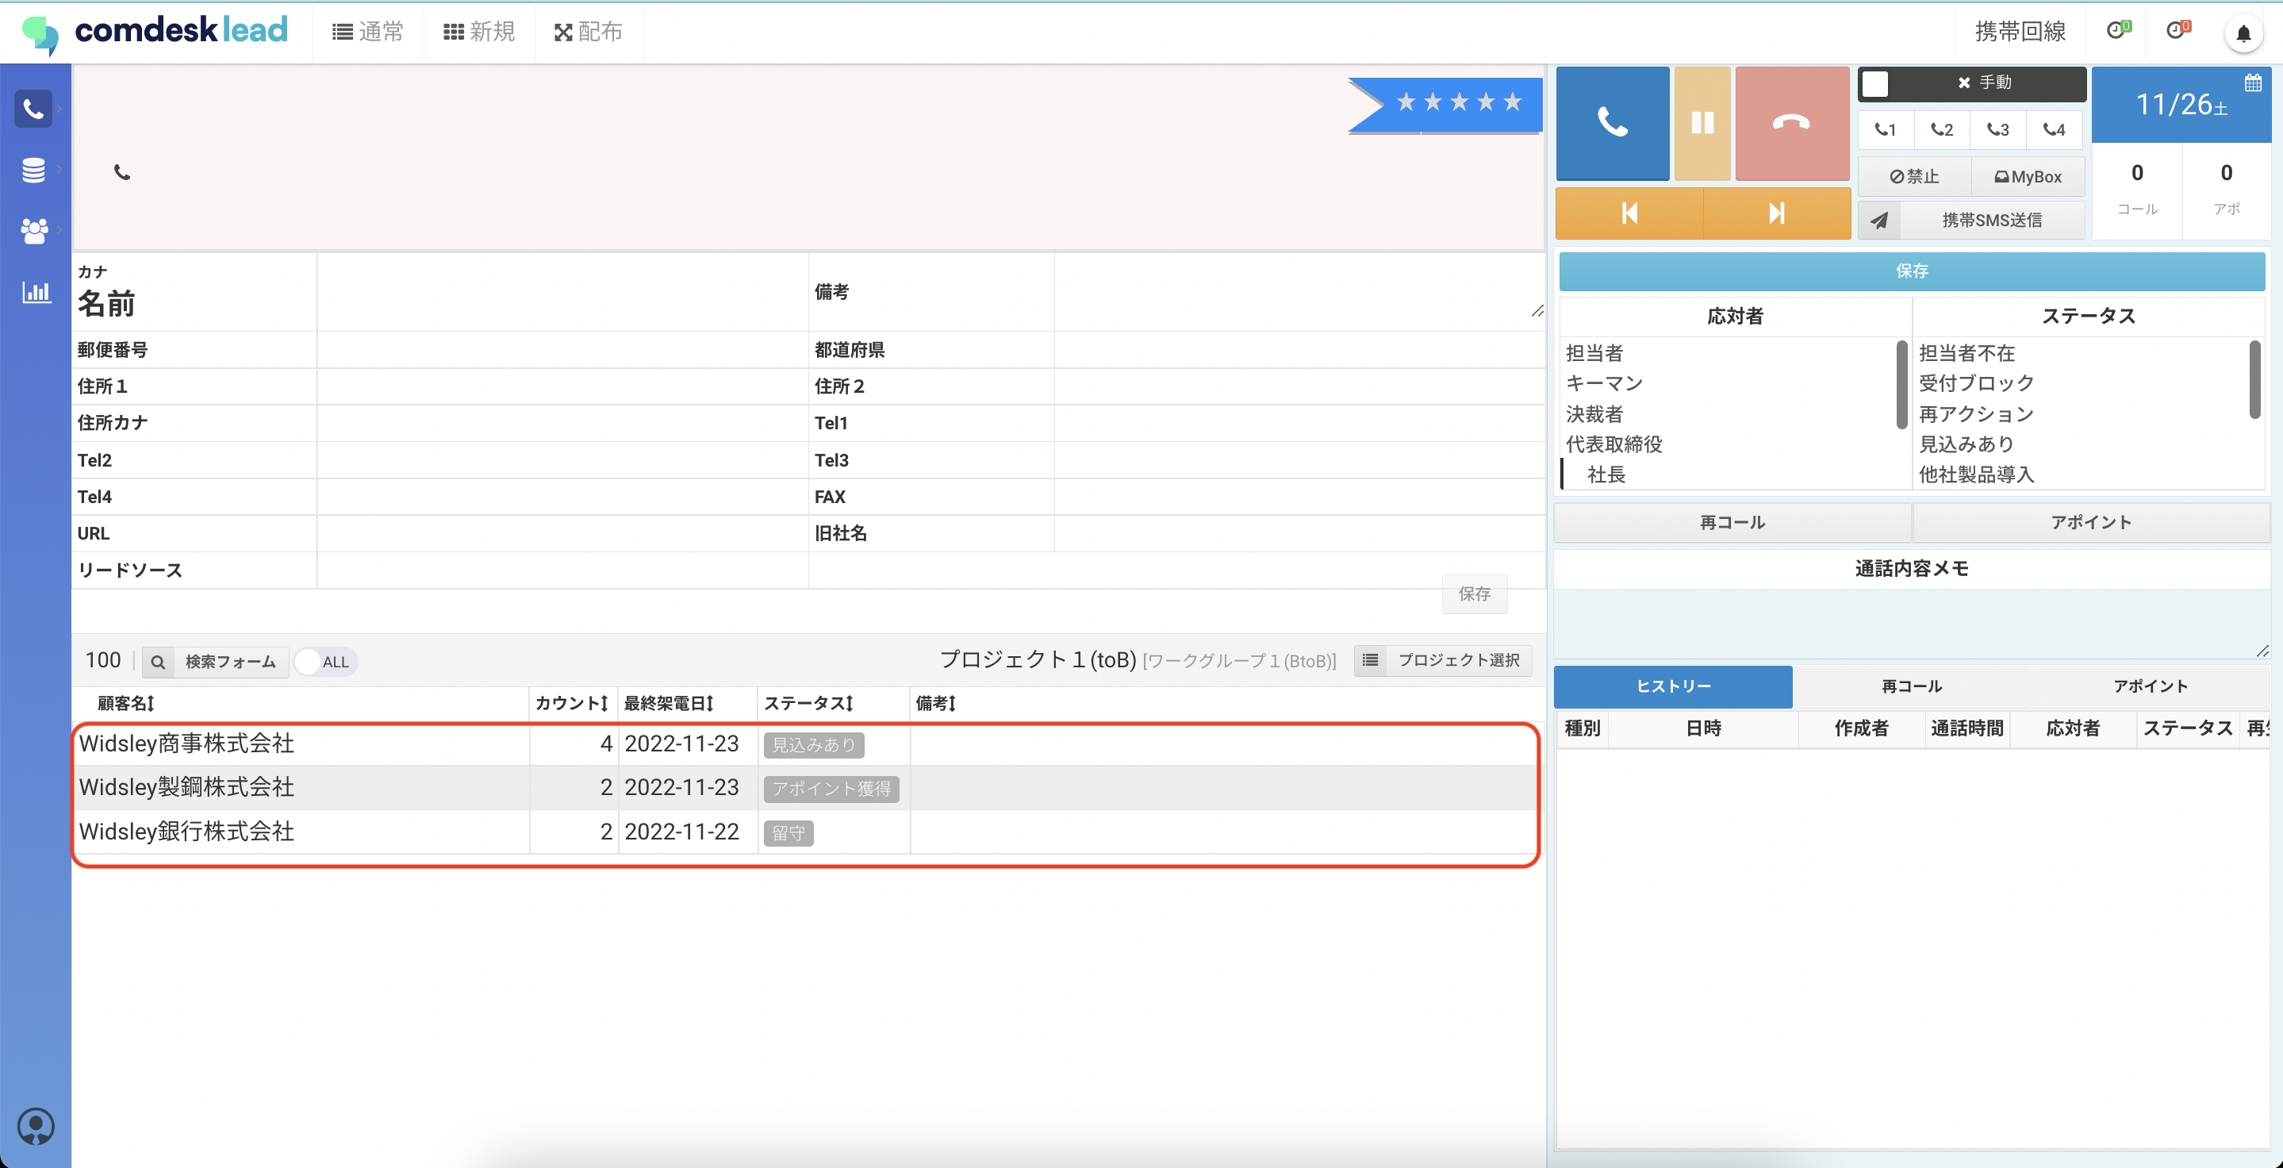This screenshot has height=1168, width=2283.
Task: Click the paper plane send icon
Action: [x=1879, y=220]
